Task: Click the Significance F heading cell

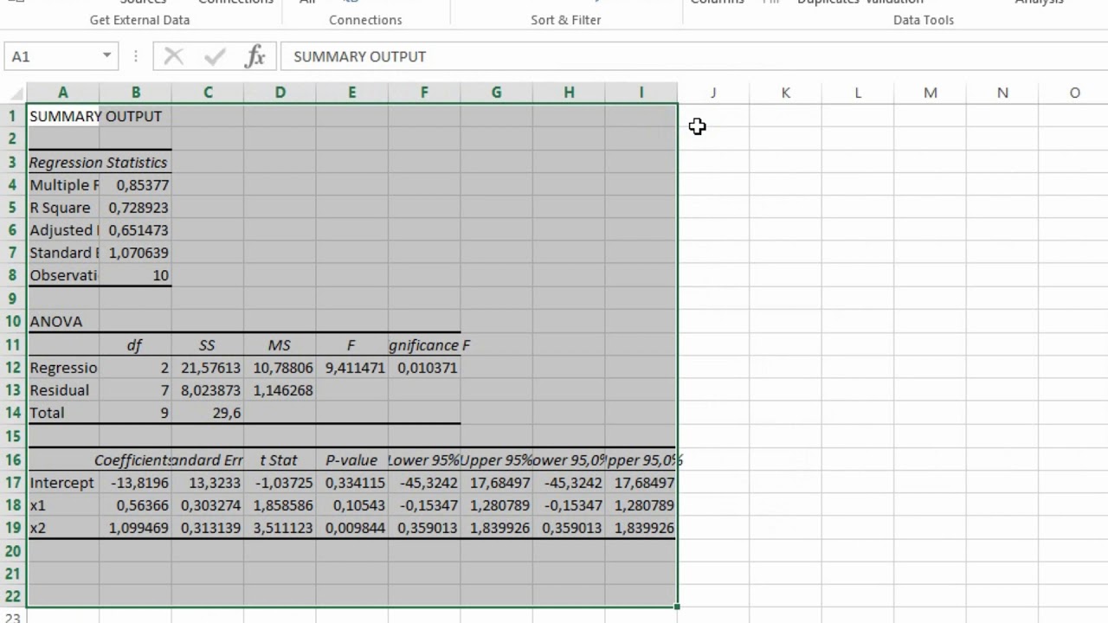Action: (x=424, y=345)
